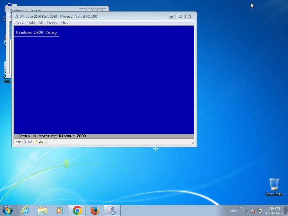Open the Floppy menu
This screenshot has height=216, width=288.
coord(52,22)
